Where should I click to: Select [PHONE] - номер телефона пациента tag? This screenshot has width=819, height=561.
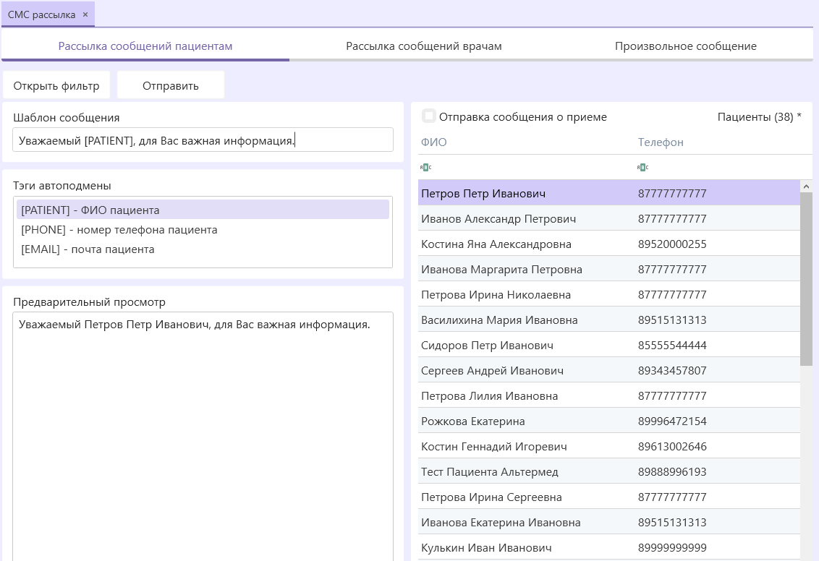(x=203, y=230)
